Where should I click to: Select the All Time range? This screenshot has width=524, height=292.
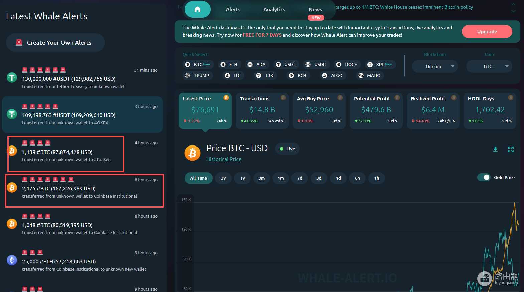(x=199, y=178)
